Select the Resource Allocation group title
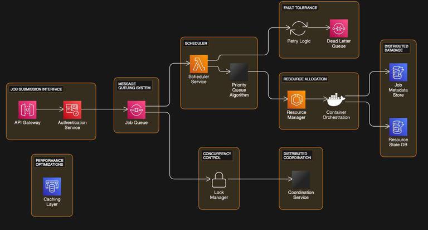Viewport: 428px width, 230px height. tap(305, 79)
